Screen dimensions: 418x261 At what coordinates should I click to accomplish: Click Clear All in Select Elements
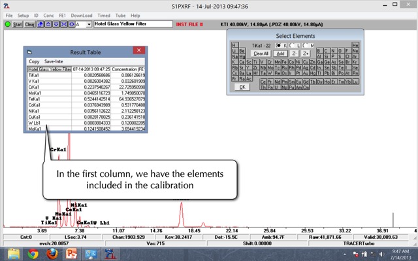click(x=261, y=54)
